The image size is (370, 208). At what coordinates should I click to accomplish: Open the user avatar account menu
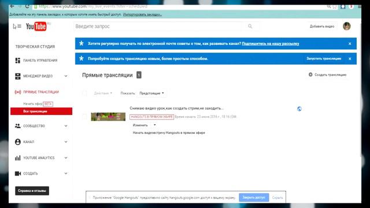[x=347, y=26]
